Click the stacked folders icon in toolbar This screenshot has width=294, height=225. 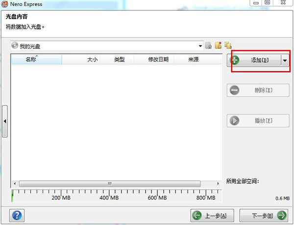(228, 46)
